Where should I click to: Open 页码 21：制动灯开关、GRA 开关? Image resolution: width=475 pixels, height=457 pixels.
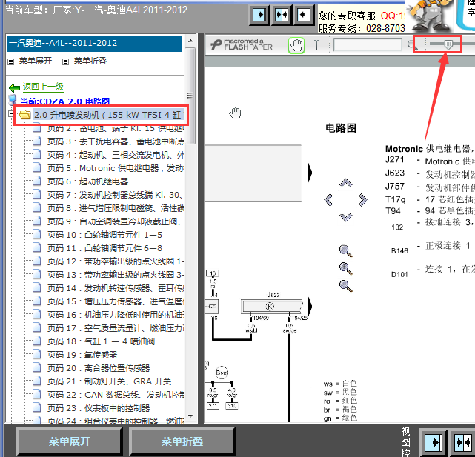pos(110,381)
